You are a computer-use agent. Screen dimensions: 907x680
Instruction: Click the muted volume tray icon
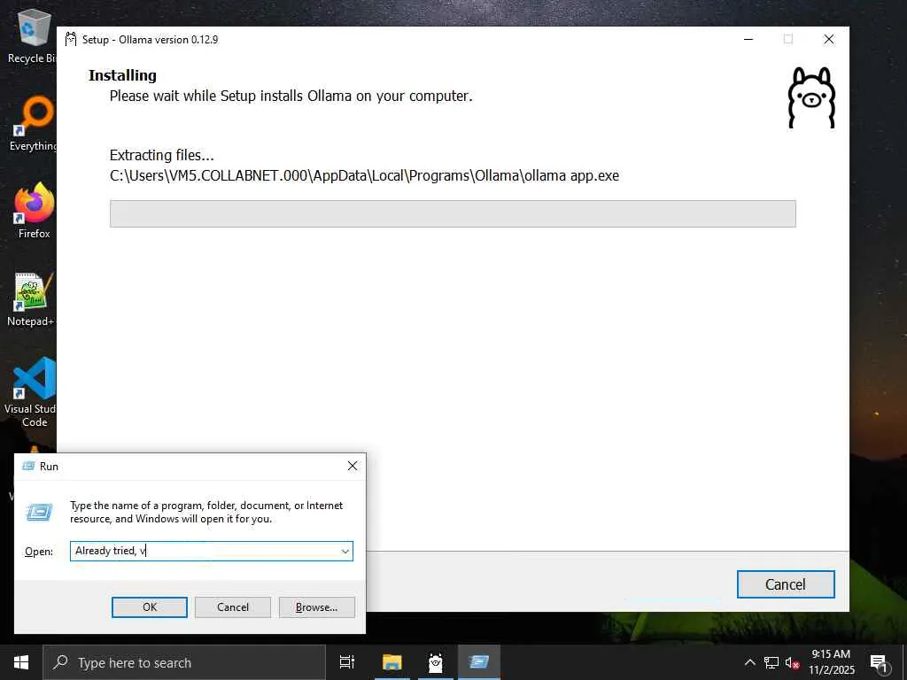tap(792, 662)
